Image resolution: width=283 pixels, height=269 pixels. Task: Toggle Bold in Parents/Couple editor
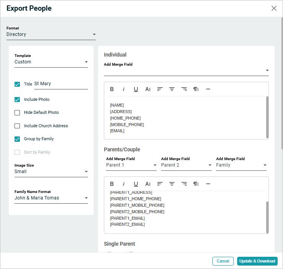click(112, 184)
